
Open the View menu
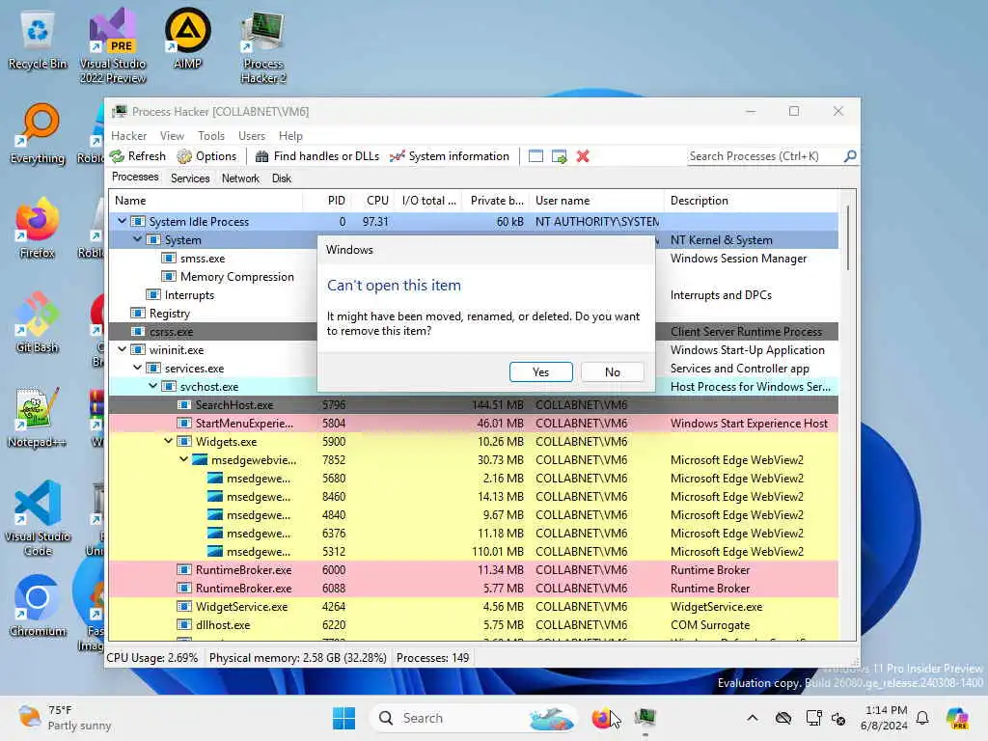172,135
